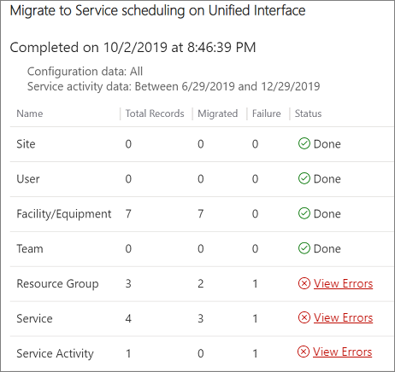Viewport: 395px width, 372px height.
Task: Click the green checkmark icon for Site
Action: [x=304, y=143]
